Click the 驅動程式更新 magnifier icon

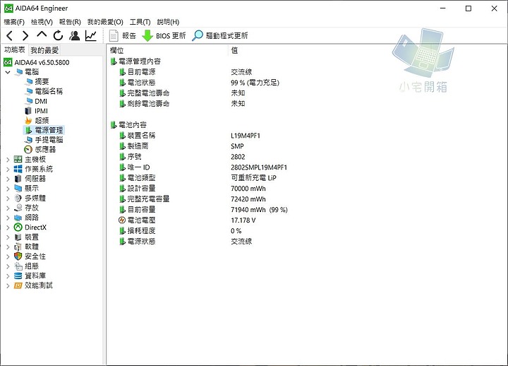tap(198, 36)
